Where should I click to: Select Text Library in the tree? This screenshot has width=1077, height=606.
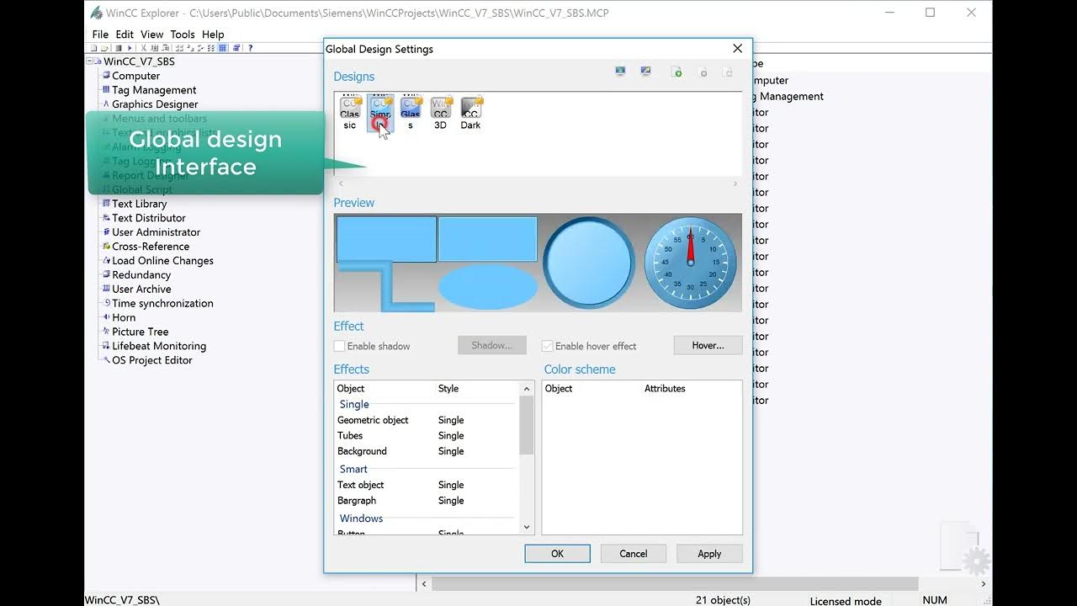pyautogui.click(x=139, y=204)
